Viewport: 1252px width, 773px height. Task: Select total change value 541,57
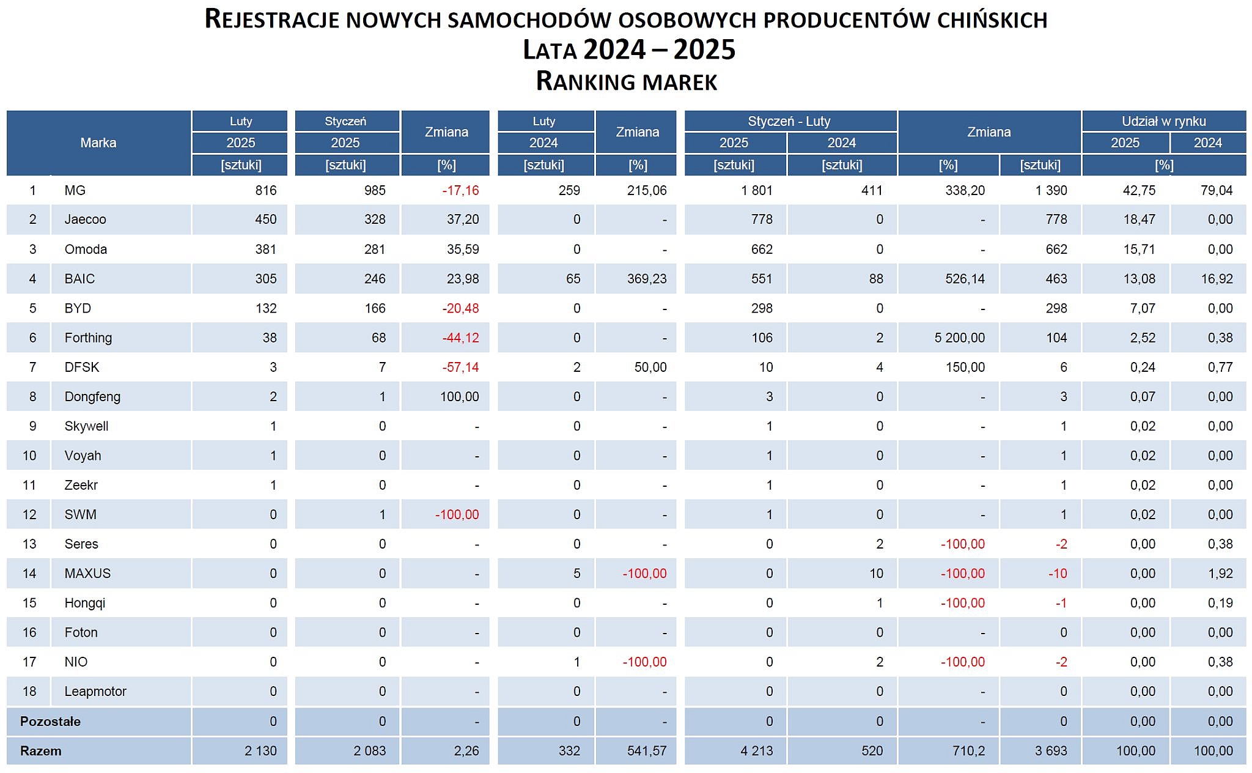(647, 750)
